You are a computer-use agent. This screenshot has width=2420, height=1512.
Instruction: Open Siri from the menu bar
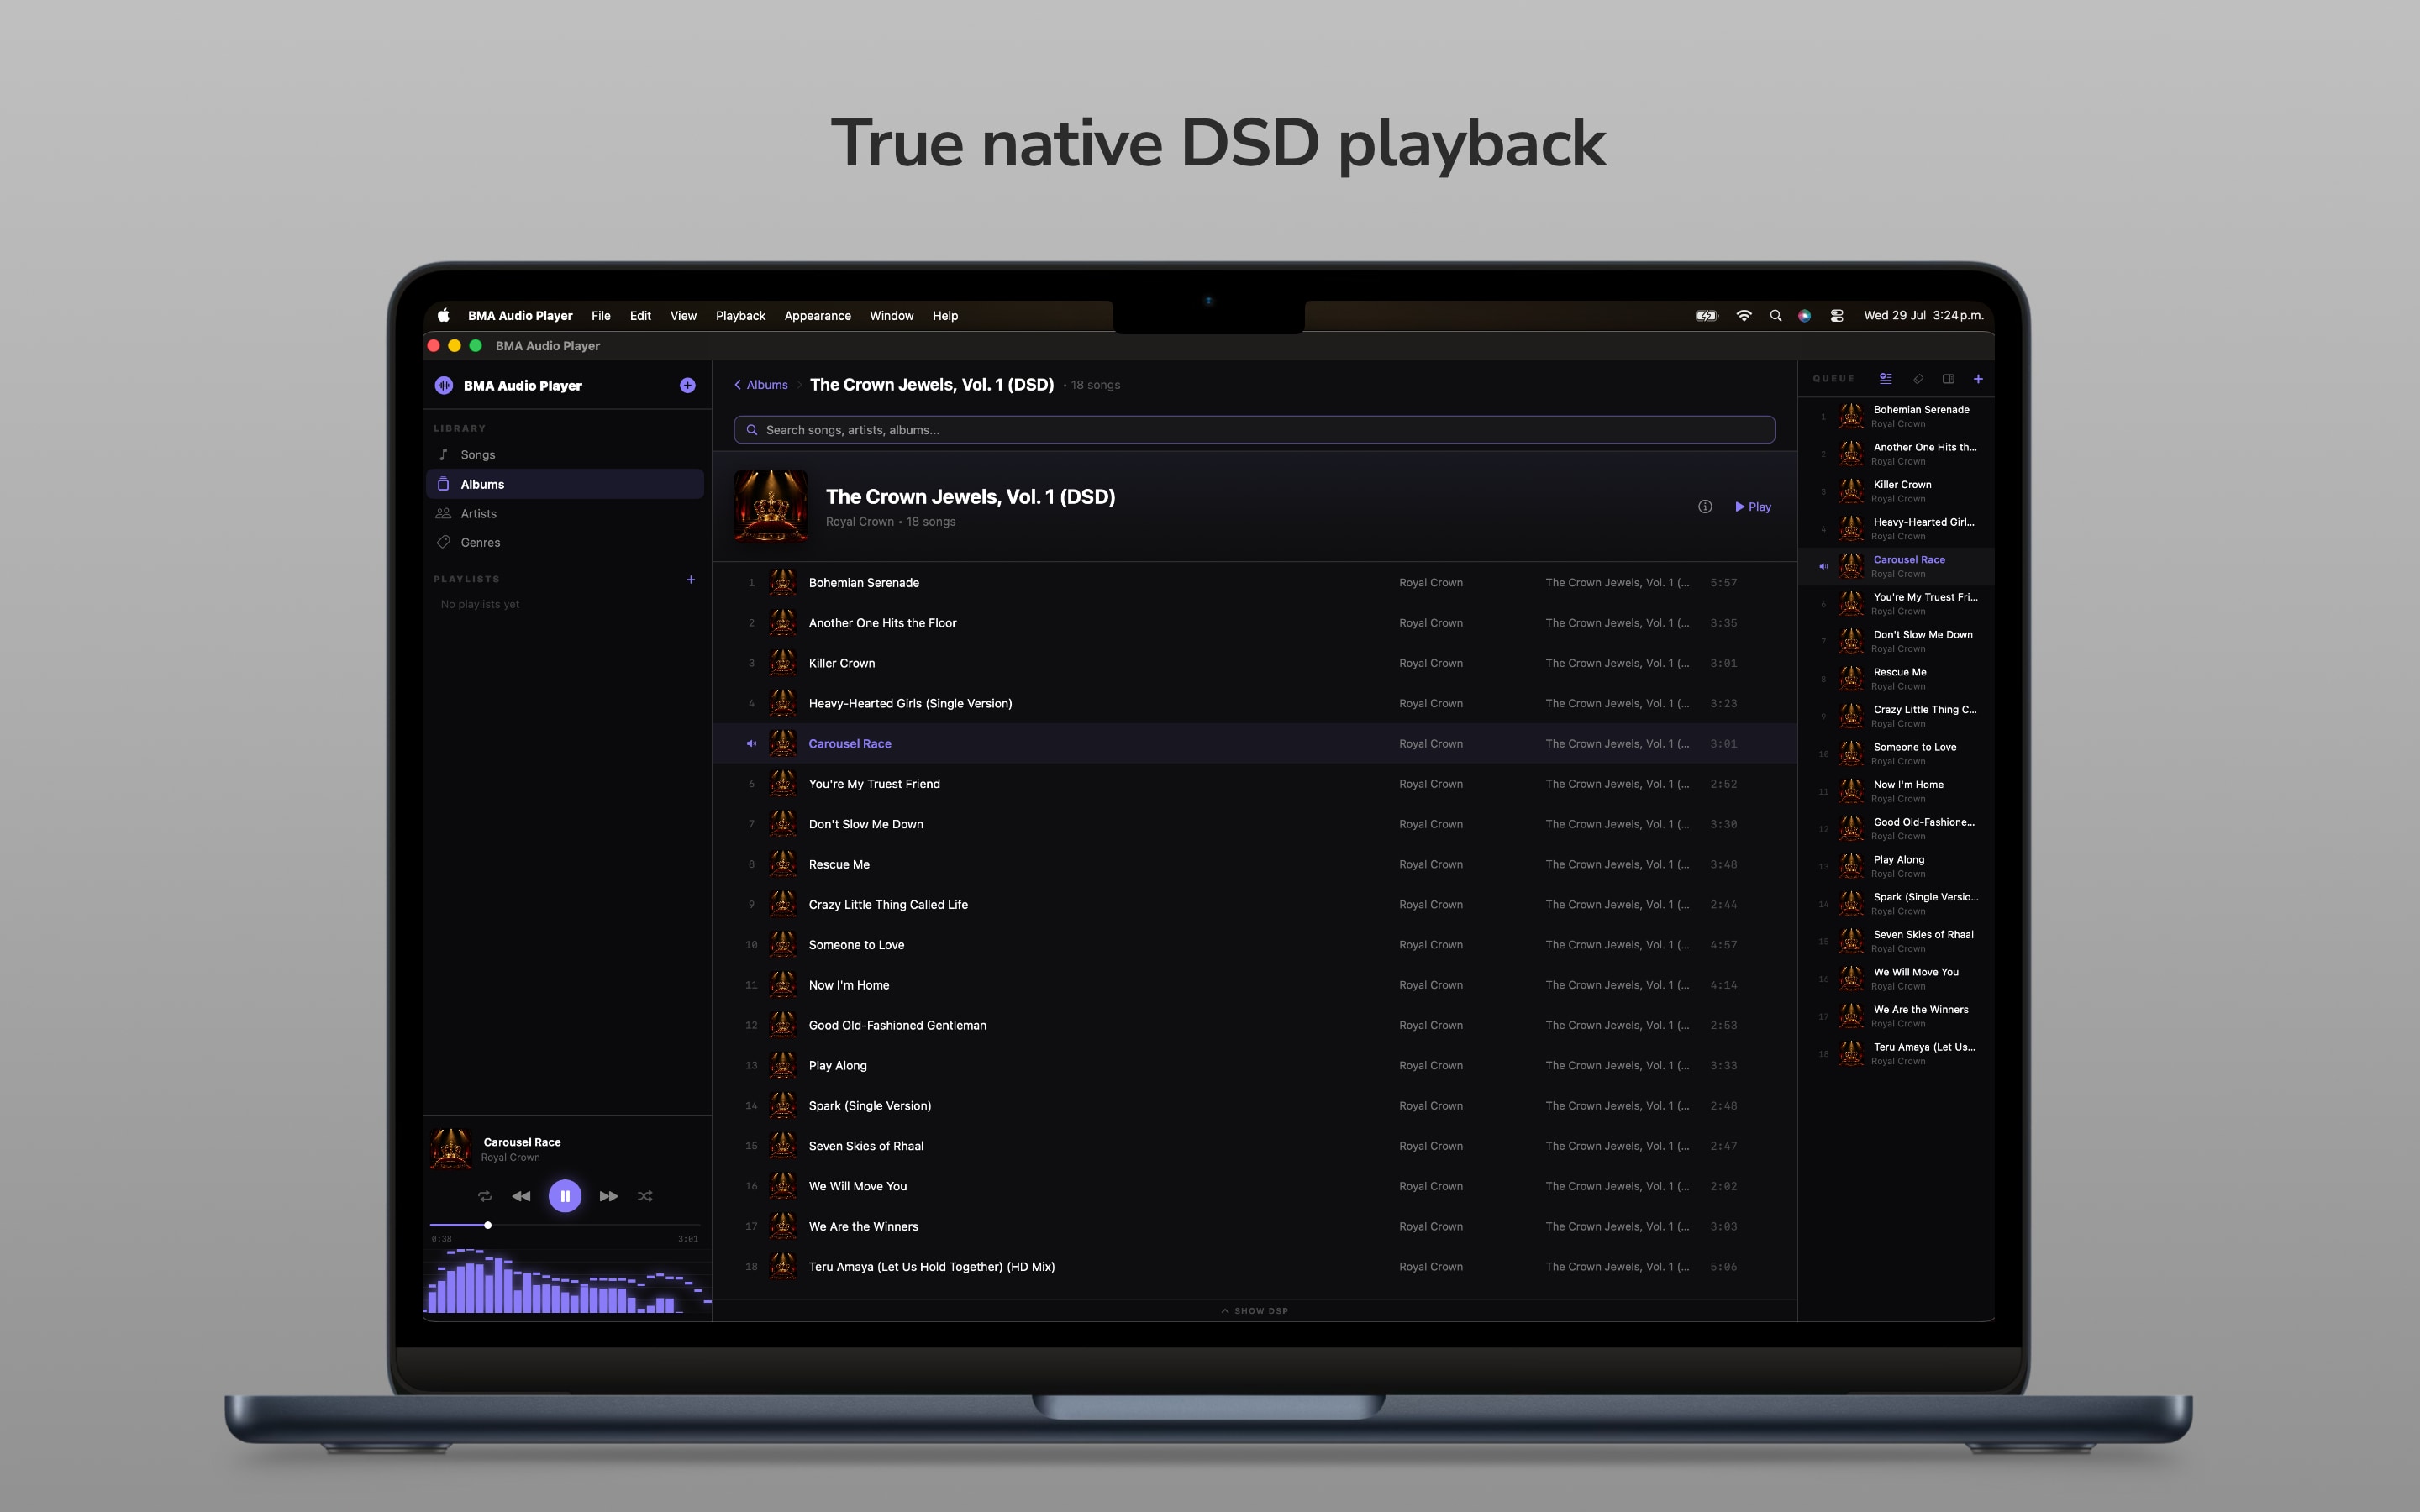click(1805, 316)
